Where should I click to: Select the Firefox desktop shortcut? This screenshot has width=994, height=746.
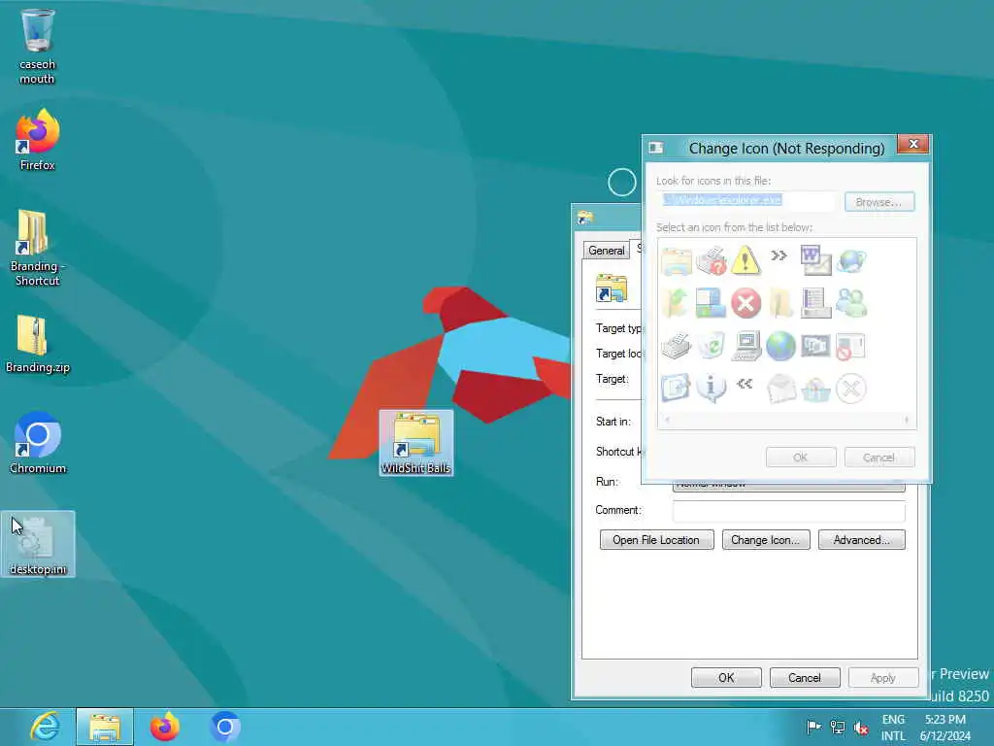click(38, 140)
